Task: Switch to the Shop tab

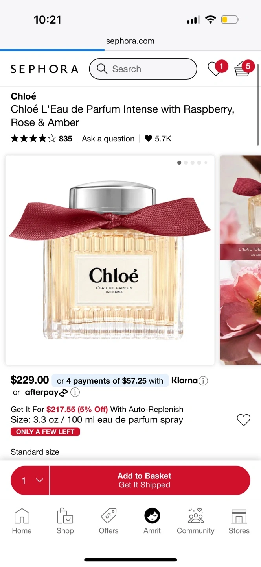Action: tap(65, 521)
